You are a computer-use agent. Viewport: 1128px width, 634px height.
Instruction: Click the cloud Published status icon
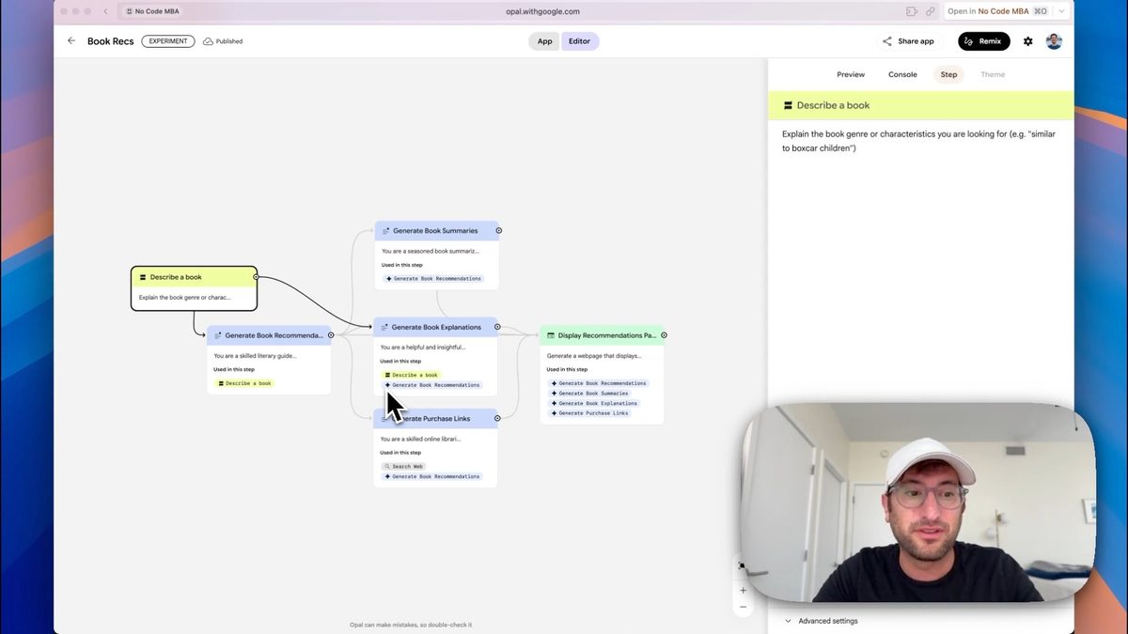point(208,41)
